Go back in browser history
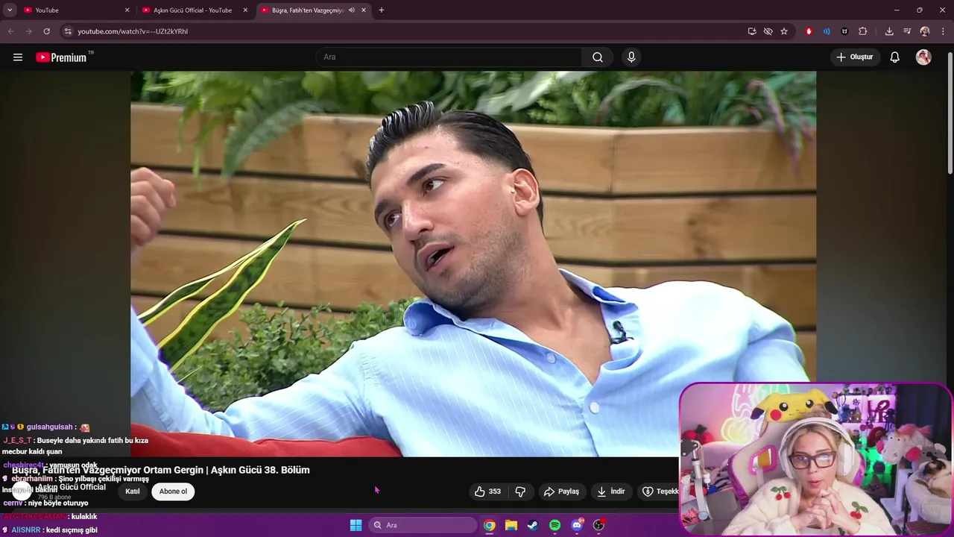954x537 pixels. (11, 31)
